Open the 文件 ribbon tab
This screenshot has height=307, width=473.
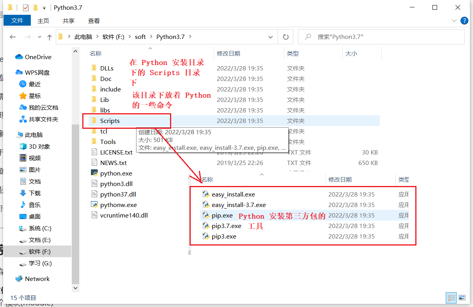pyautogui.click(x=17, y=21)
